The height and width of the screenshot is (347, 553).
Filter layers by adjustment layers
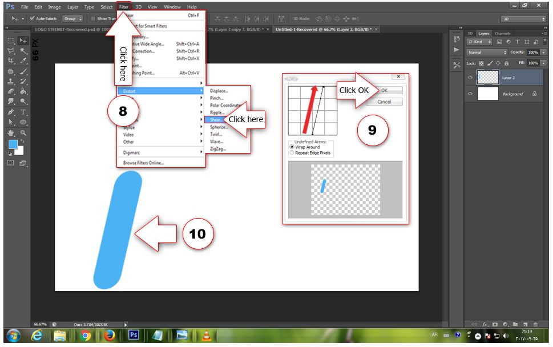coord(508,42)
